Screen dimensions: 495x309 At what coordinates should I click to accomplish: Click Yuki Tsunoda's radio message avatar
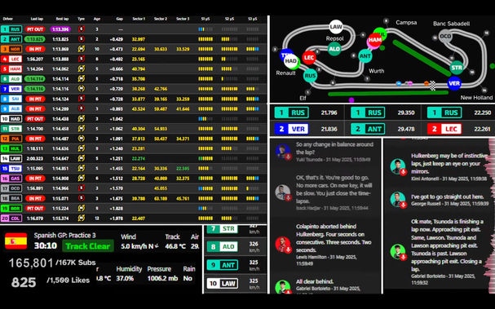[282, 152]
